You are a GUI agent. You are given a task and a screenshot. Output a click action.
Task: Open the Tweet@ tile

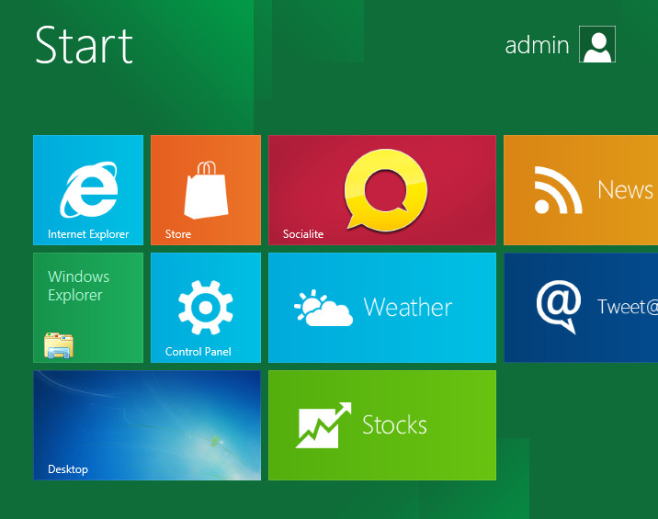[581, 308]
